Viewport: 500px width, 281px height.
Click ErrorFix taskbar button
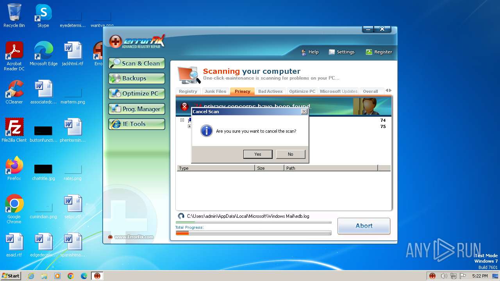point(97,276)
